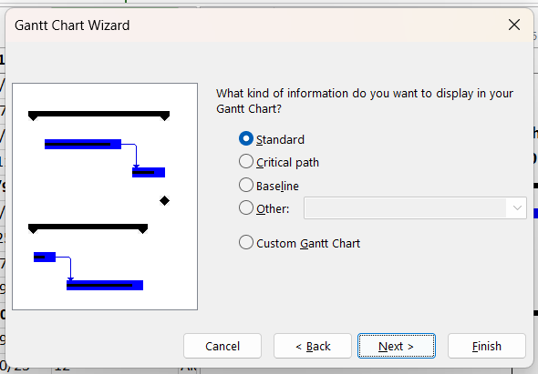The image size is (538, 374).
Task: Proceed with the Next button
Action: pos(397,346)
